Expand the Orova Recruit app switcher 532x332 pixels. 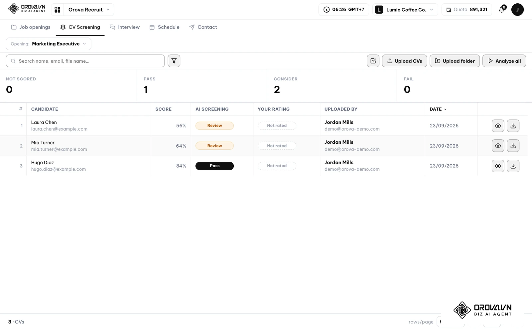point(89,10)
